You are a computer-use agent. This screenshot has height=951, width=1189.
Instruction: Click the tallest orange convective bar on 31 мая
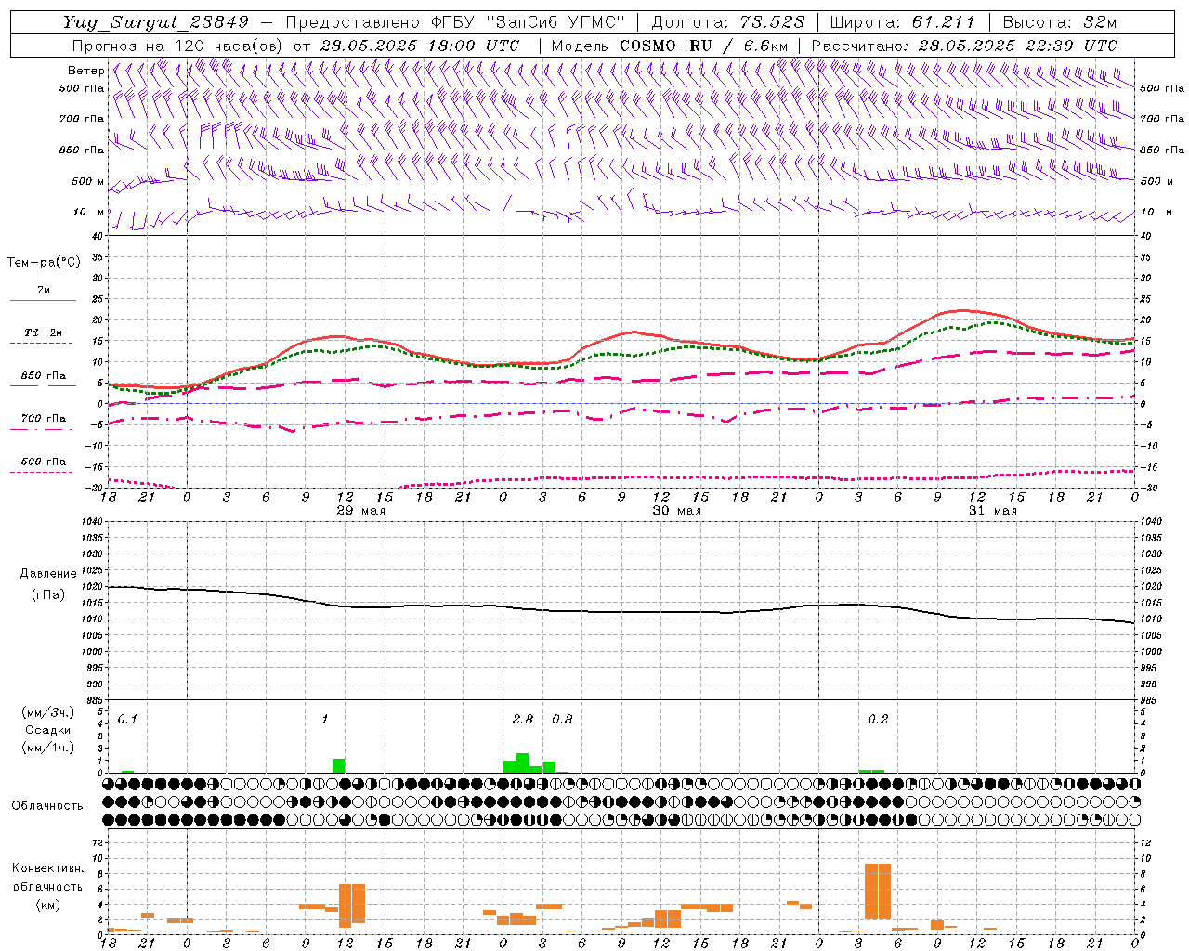(878, 892)
